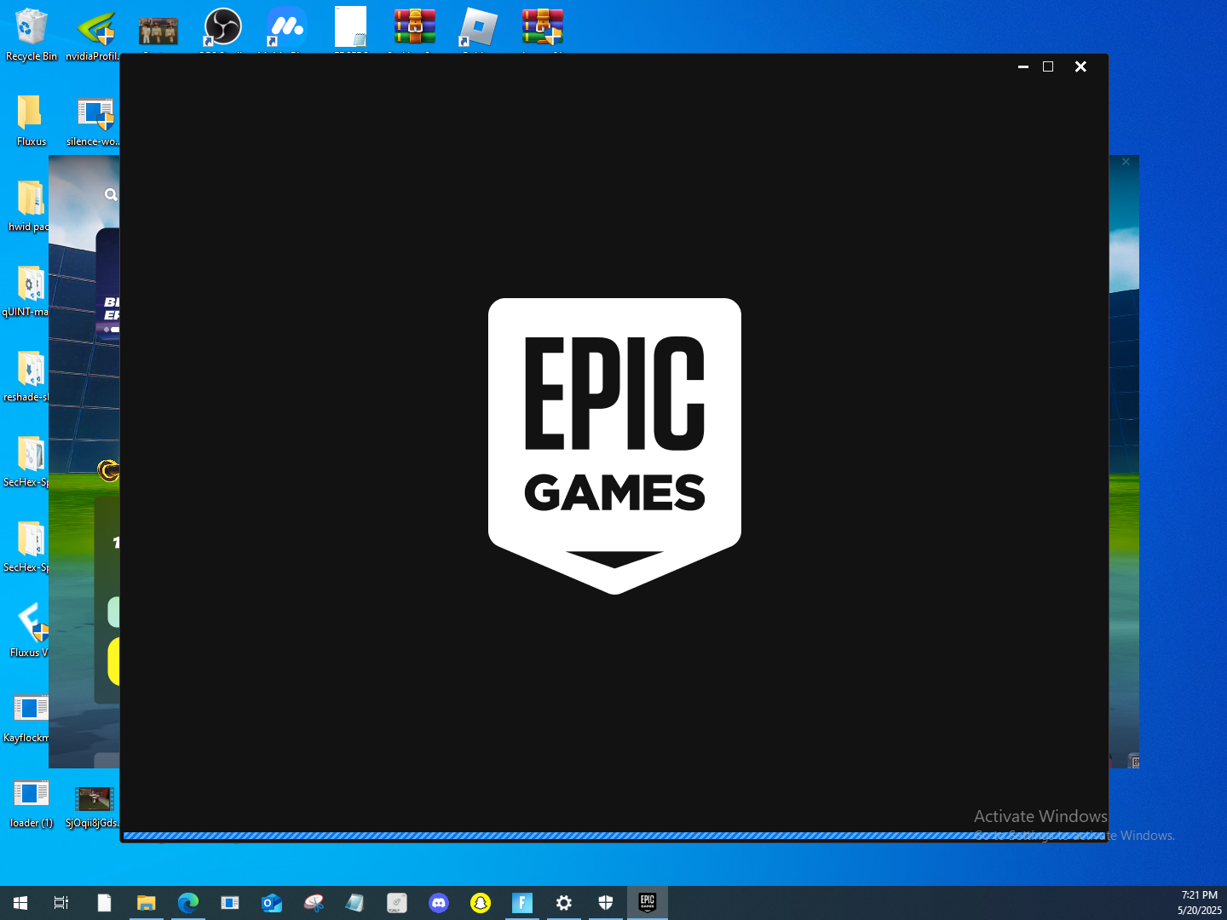Open the taskbar clock showing 7:21 PM
This screenshot has width=1227, height=920.
[1200, 903]
